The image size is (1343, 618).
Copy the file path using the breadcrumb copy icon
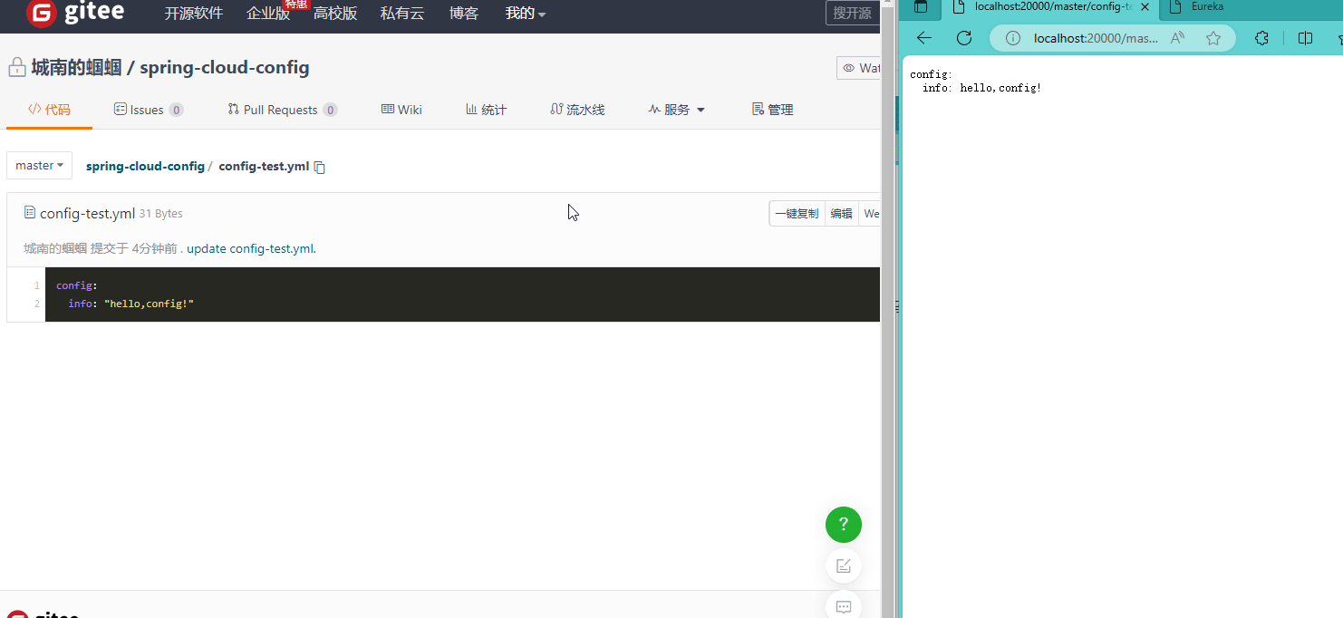coord(319,167)
